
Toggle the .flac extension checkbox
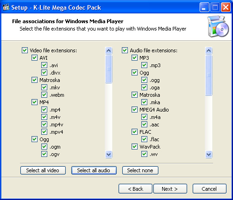(144, 139)
